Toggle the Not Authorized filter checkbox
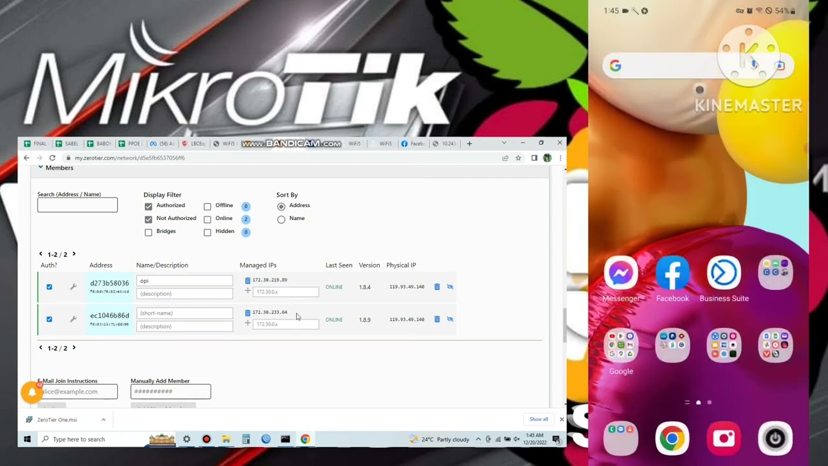828x466 pixels. tap(148, 219)
